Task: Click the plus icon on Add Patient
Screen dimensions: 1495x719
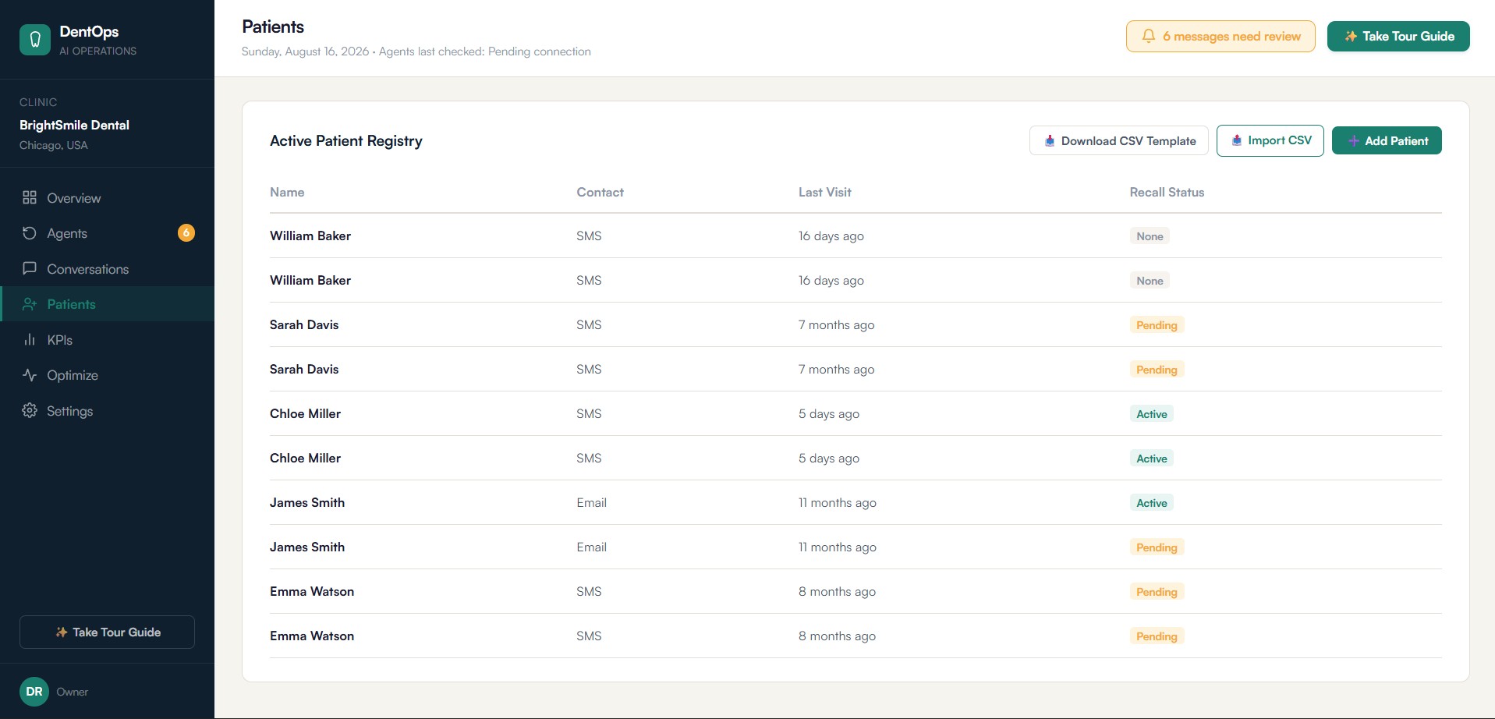Action: tap(1354, 141)
